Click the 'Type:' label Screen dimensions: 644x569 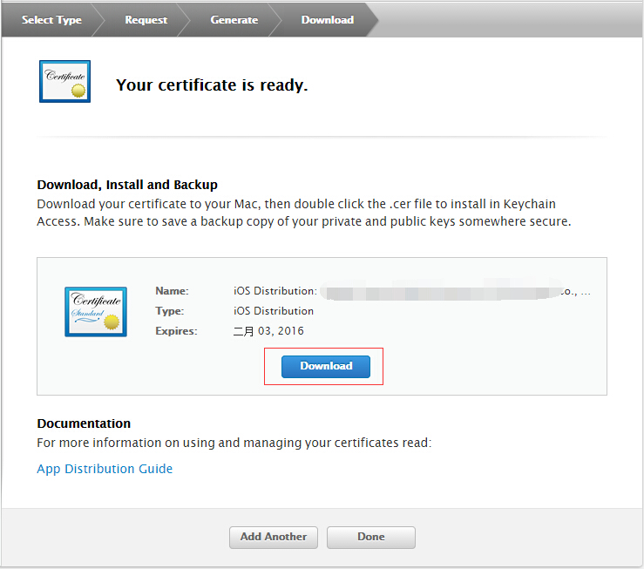click(170, 311)
